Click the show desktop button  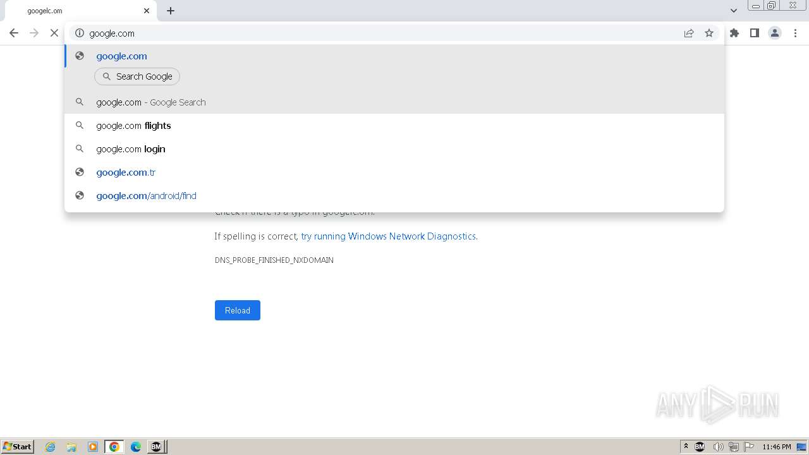(x=801, y=447)
